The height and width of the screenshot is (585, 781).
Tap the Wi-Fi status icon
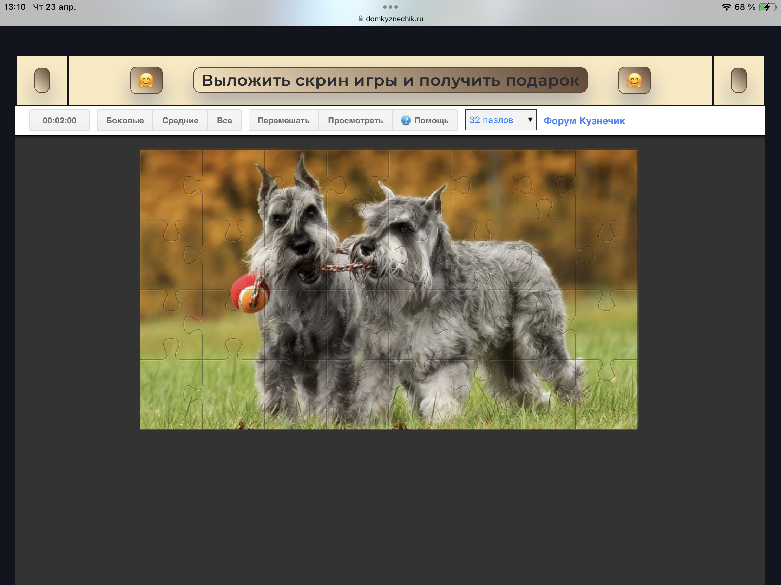coord(726,7)
